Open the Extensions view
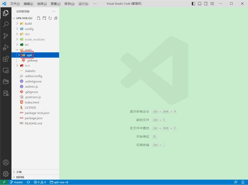Screen dimensions: 248x185 click(6, 59)
